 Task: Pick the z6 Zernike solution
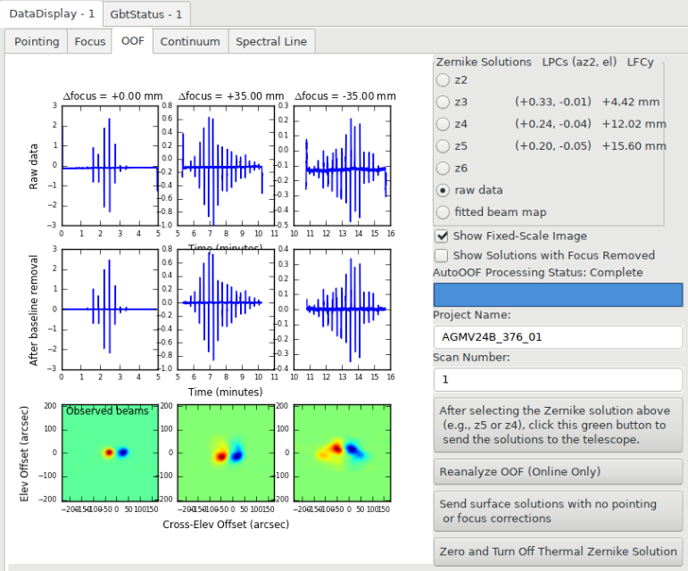pyautogui.click(x=443, y=168)
